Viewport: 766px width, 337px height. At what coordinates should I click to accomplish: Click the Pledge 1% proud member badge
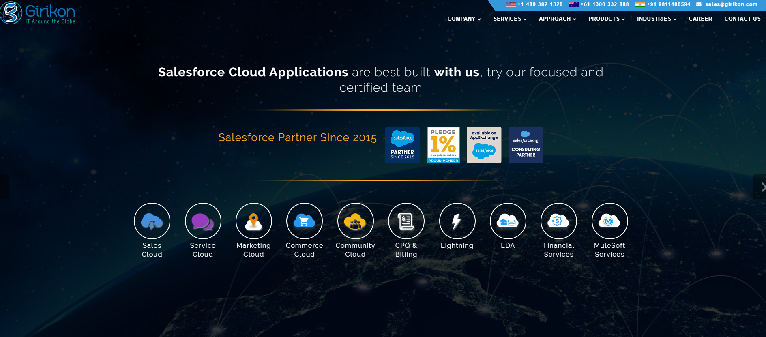coord(443,145)
